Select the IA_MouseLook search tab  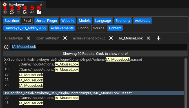tap(131, 38)
